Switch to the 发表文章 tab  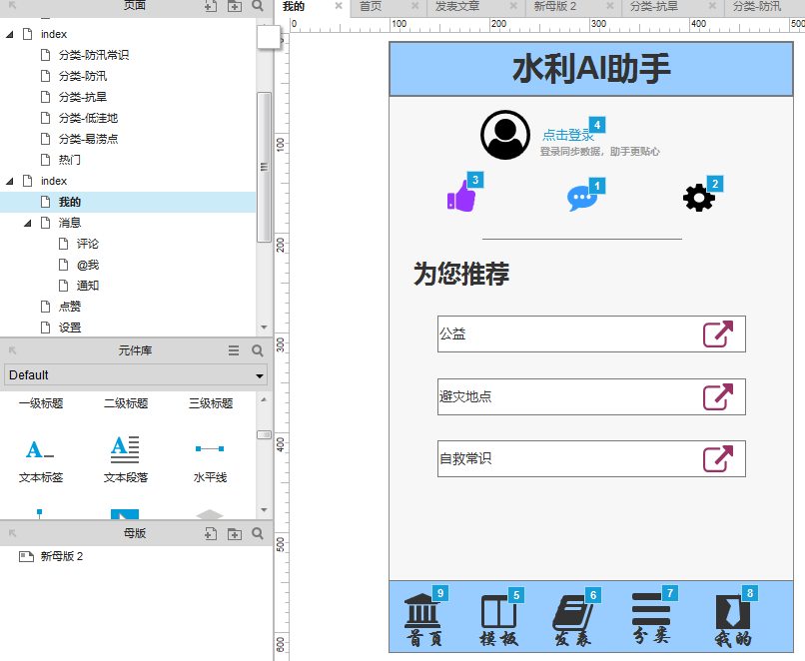click(x=456, y=6)
